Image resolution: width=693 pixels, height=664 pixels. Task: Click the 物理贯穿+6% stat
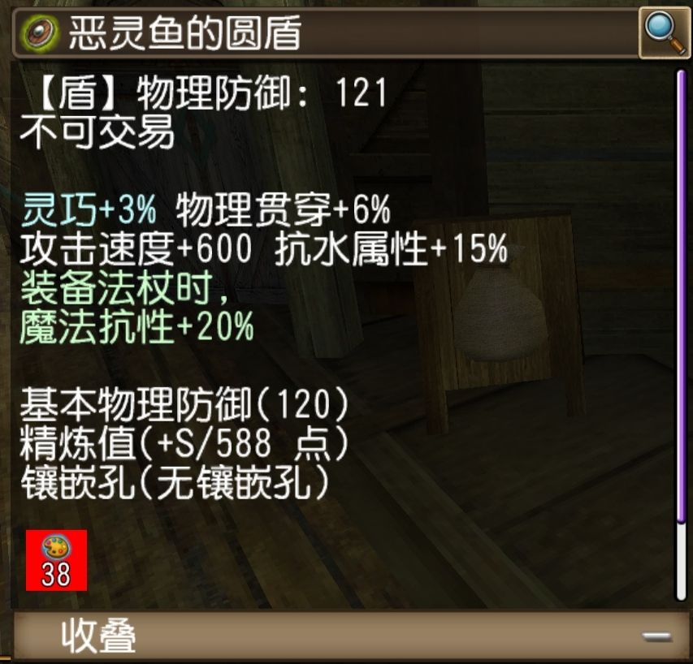(284, 209)
